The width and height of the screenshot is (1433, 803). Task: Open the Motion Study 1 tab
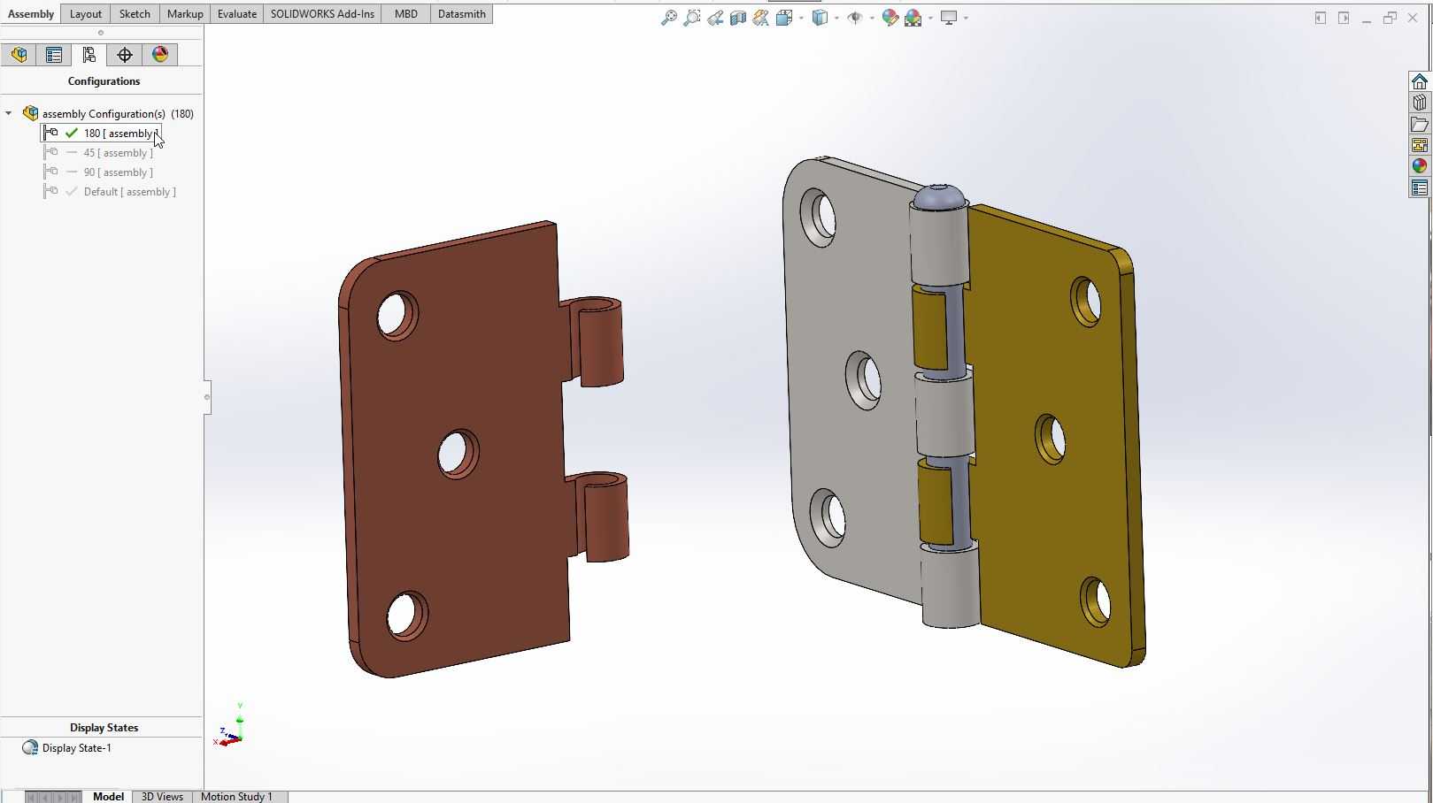coord(236,797)
